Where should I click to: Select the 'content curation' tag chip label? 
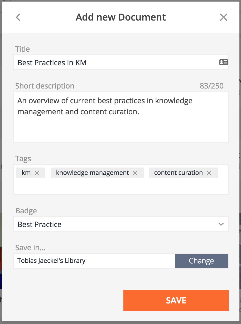coord(178,173)
